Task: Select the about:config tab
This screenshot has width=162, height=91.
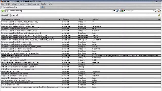Action: click(20, 7)
